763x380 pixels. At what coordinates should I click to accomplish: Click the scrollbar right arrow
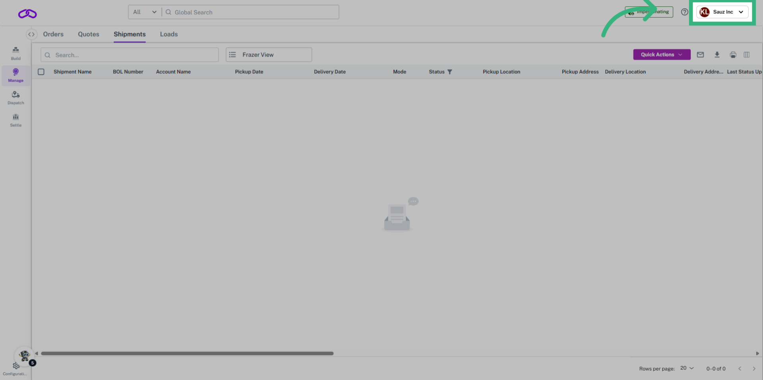coord(757,353)
